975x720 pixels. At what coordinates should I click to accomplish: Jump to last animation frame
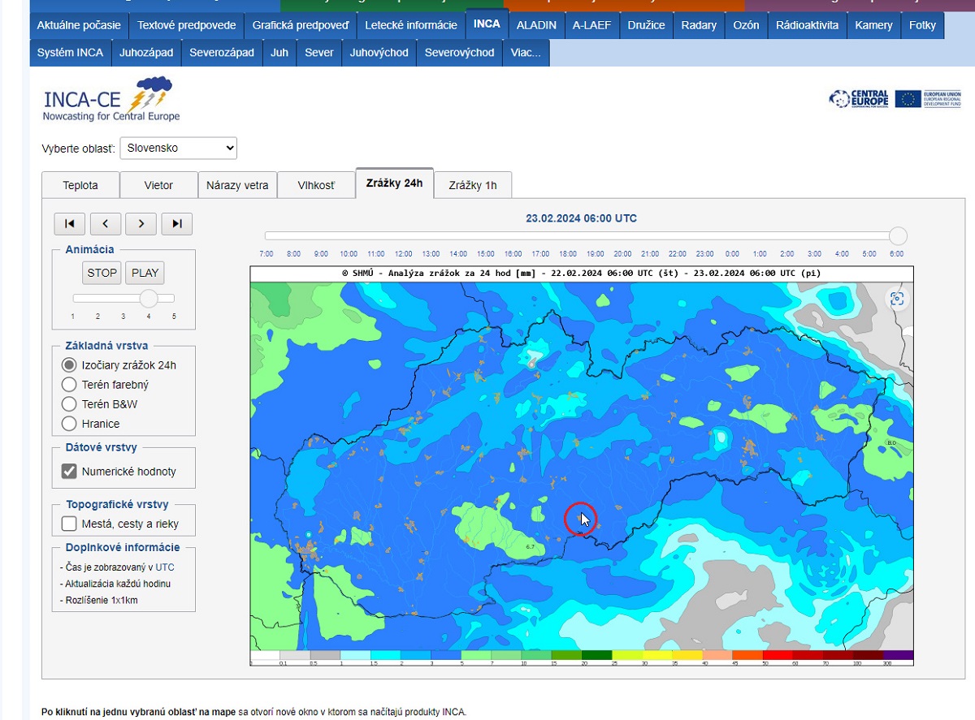click(x=177, y=224)
